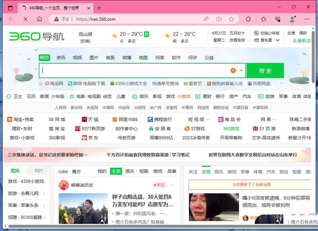
Task: Click the browser address bar URL
Action: point(96,19)
